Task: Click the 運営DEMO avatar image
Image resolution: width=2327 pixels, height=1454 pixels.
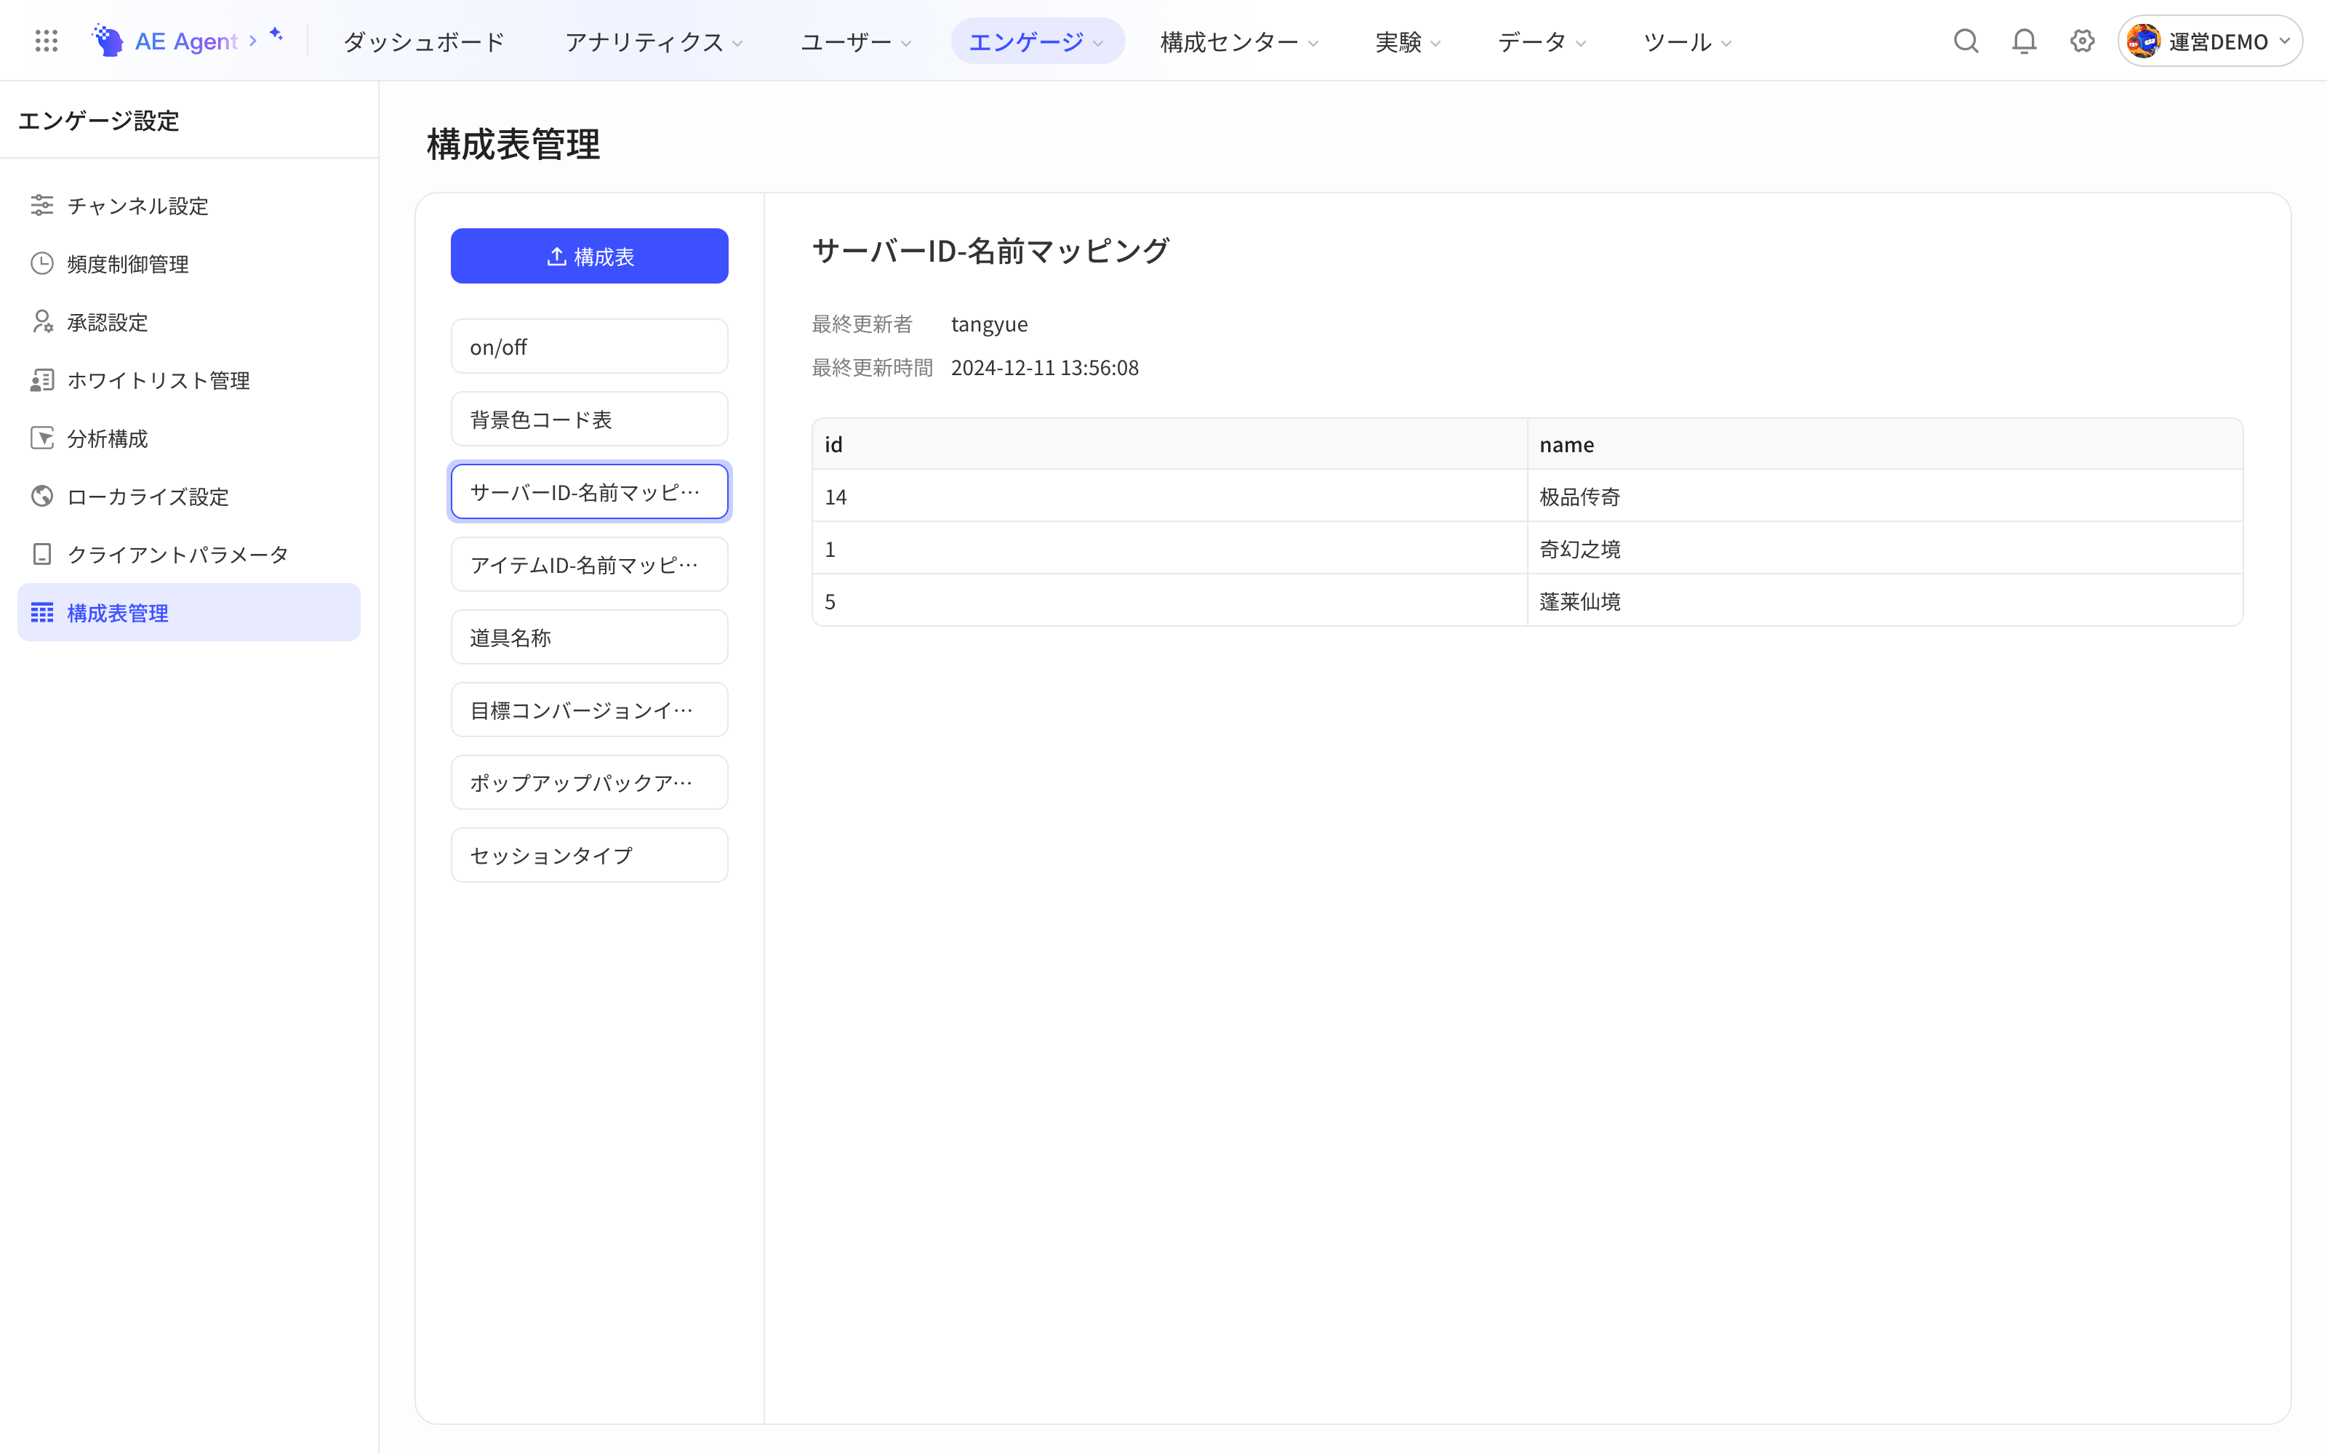Action: click(2143, 41)
